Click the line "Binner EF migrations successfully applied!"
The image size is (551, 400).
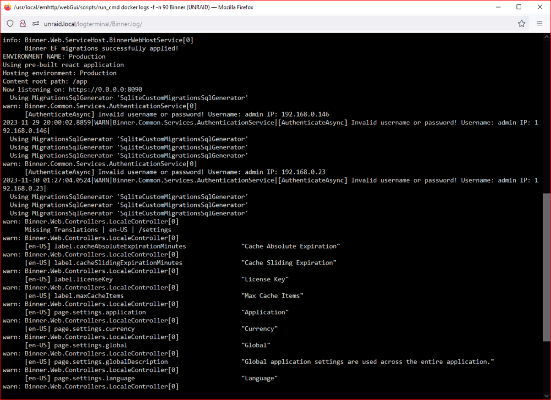click(x=101, y=48)
